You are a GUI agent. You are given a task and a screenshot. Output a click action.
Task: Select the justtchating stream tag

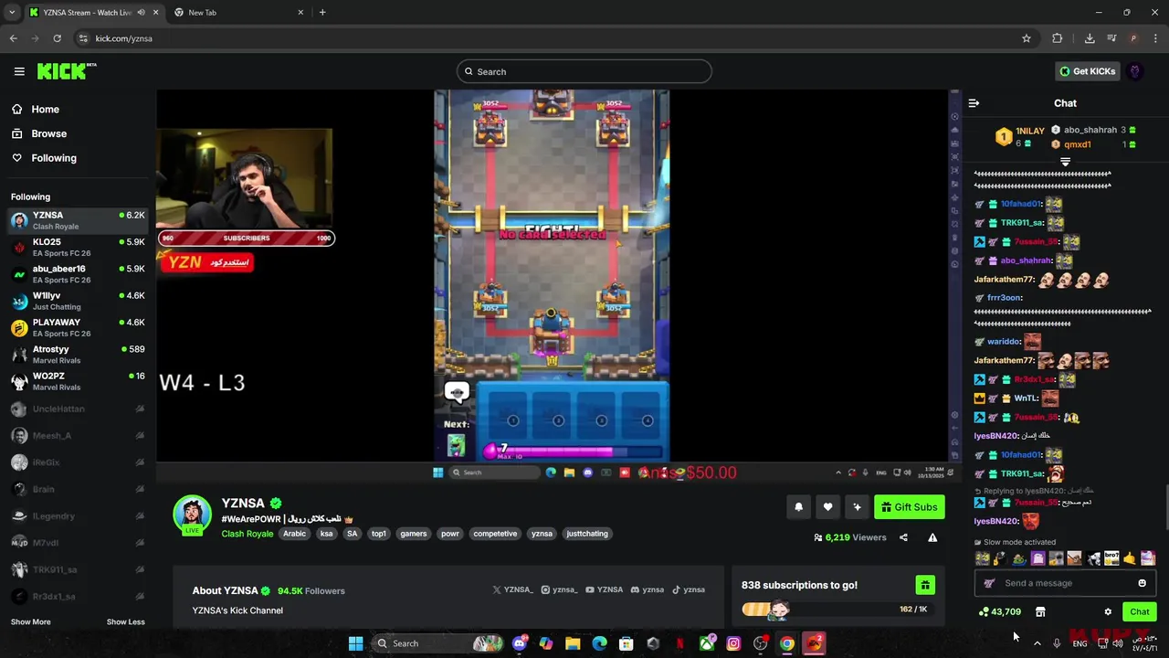pyautogui.click(x=587, y=534)
